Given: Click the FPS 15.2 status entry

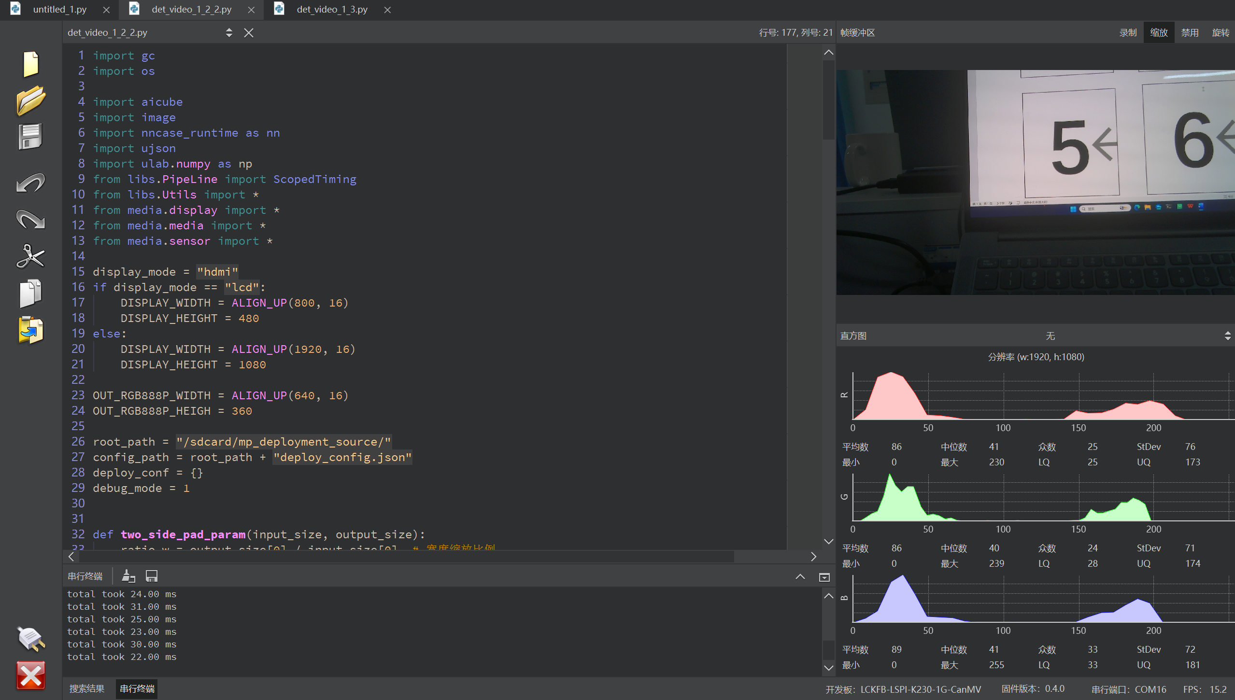Looking at the screenshot, I should pyautogui.click(x=1205, y=689).
